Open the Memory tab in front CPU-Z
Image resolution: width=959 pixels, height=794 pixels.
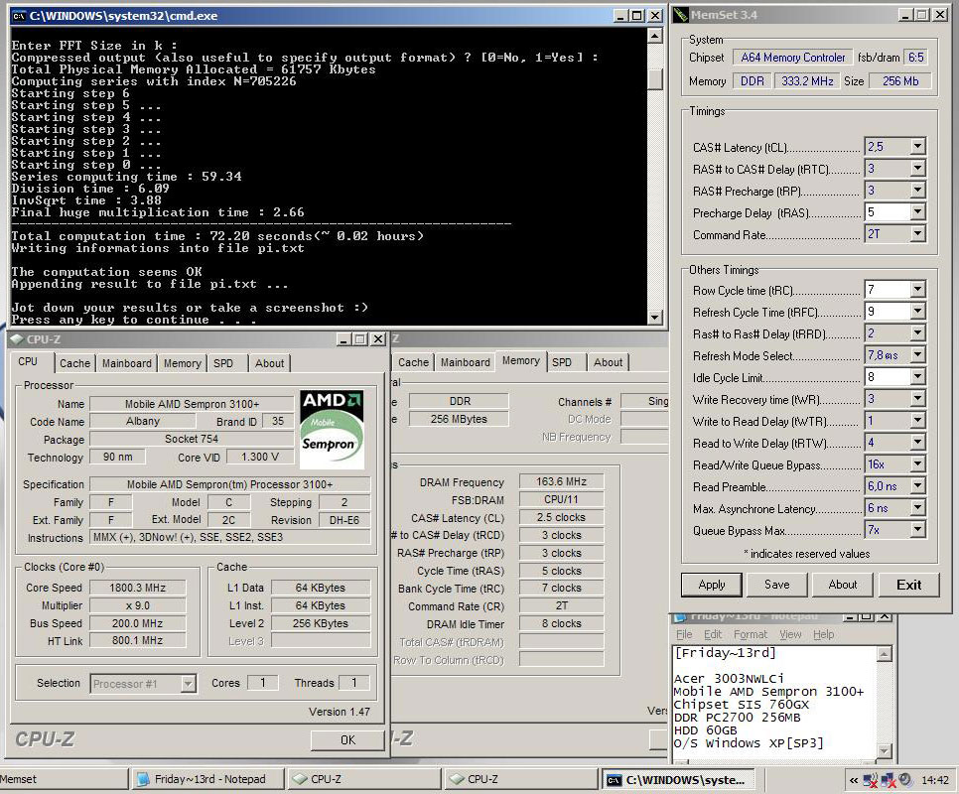[183, 363]
